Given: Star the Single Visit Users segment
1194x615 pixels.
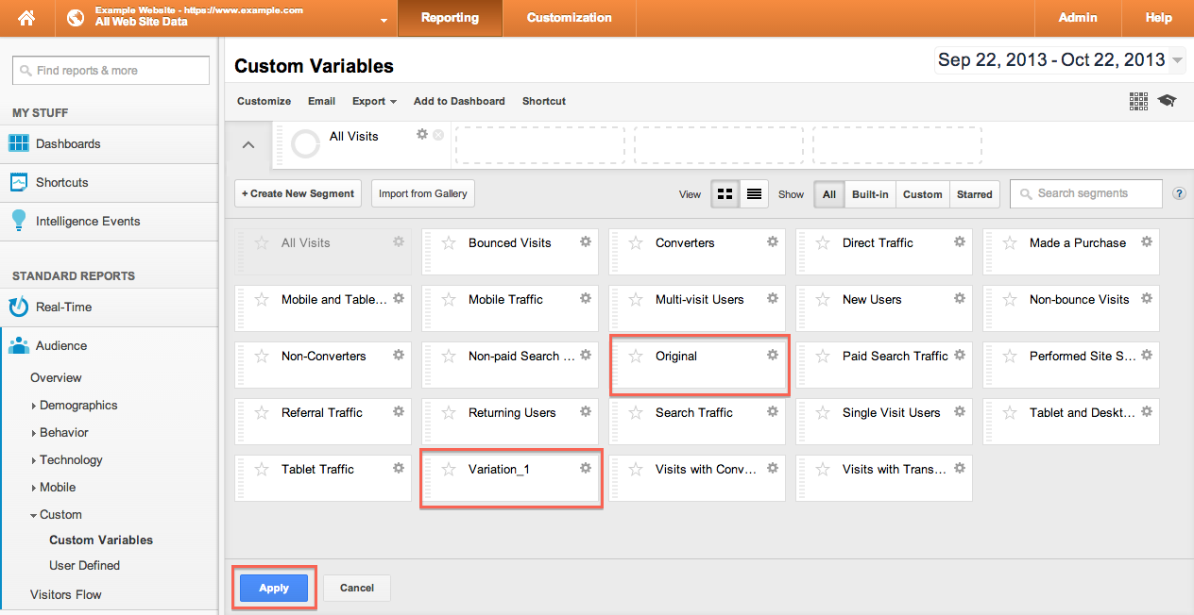Looking at the screenshot, I should (x=823, y=413).
